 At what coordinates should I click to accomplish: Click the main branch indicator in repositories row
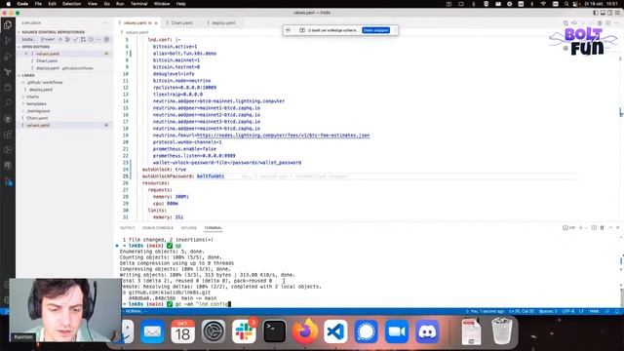(x=48, y=39)
